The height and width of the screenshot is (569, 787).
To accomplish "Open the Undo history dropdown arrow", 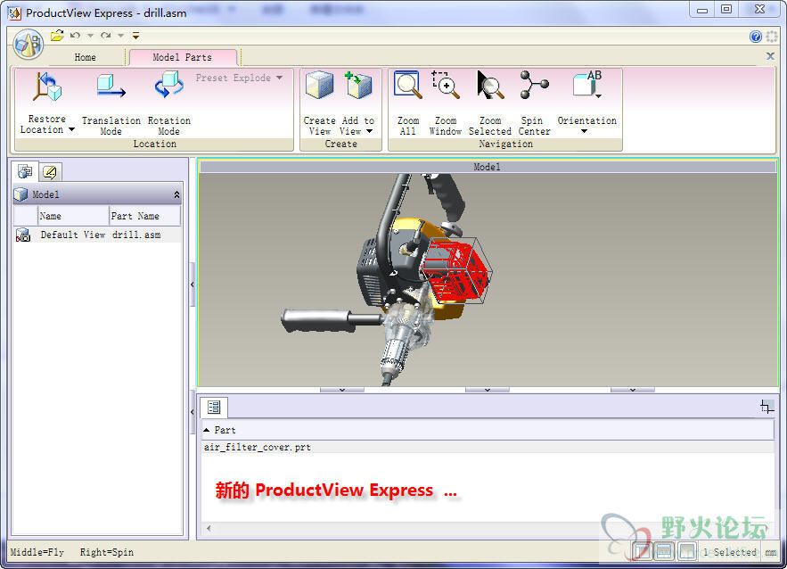I will [x=90, y=35].
